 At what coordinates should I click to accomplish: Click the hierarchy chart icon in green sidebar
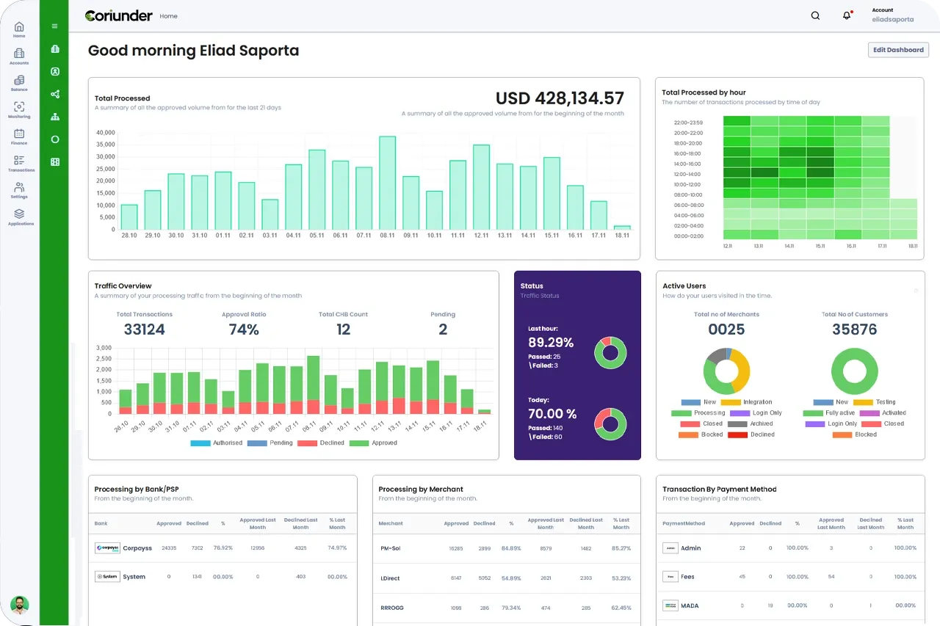tap(55, 117)
